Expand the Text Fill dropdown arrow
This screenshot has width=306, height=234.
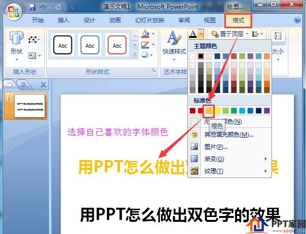(x=201, y=34)
